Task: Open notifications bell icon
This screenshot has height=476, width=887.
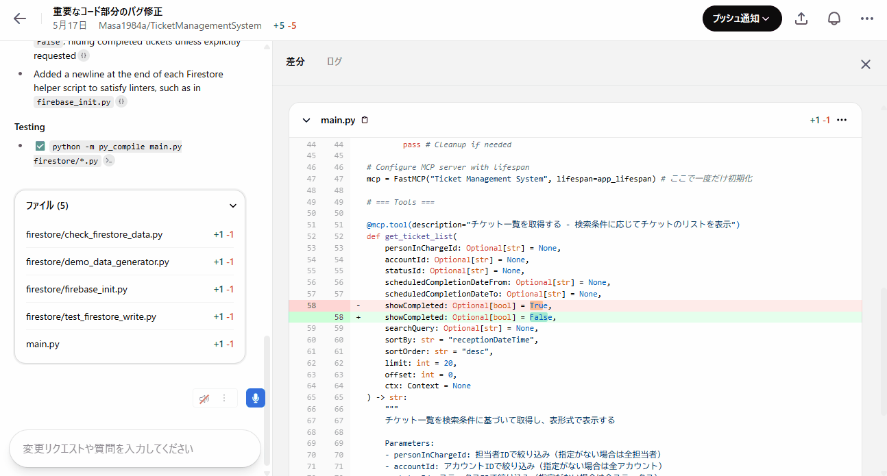Action: (x=834, y=18)
